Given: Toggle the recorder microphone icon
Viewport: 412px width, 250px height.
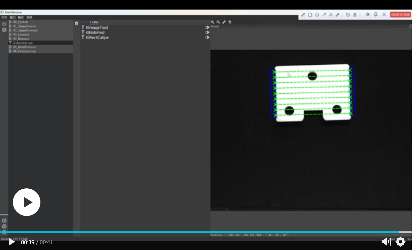Looking at the screenshot, I should (376, 14).
